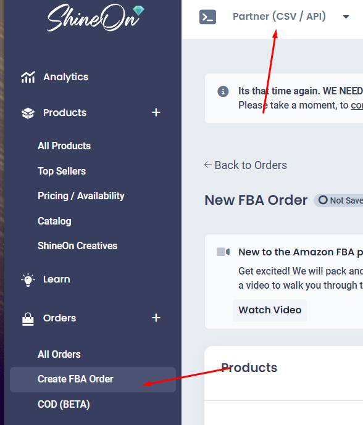Open Analytics via chart icon

[x=28, y=77]
